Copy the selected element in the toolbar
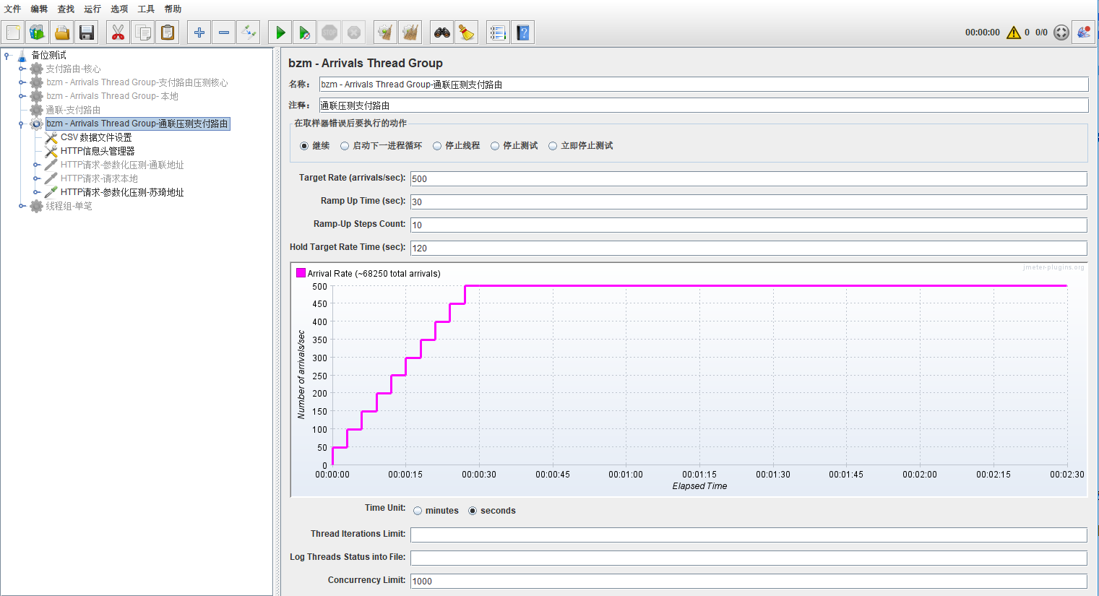Screen dimensions: 1099x596 tap(143, 33)
